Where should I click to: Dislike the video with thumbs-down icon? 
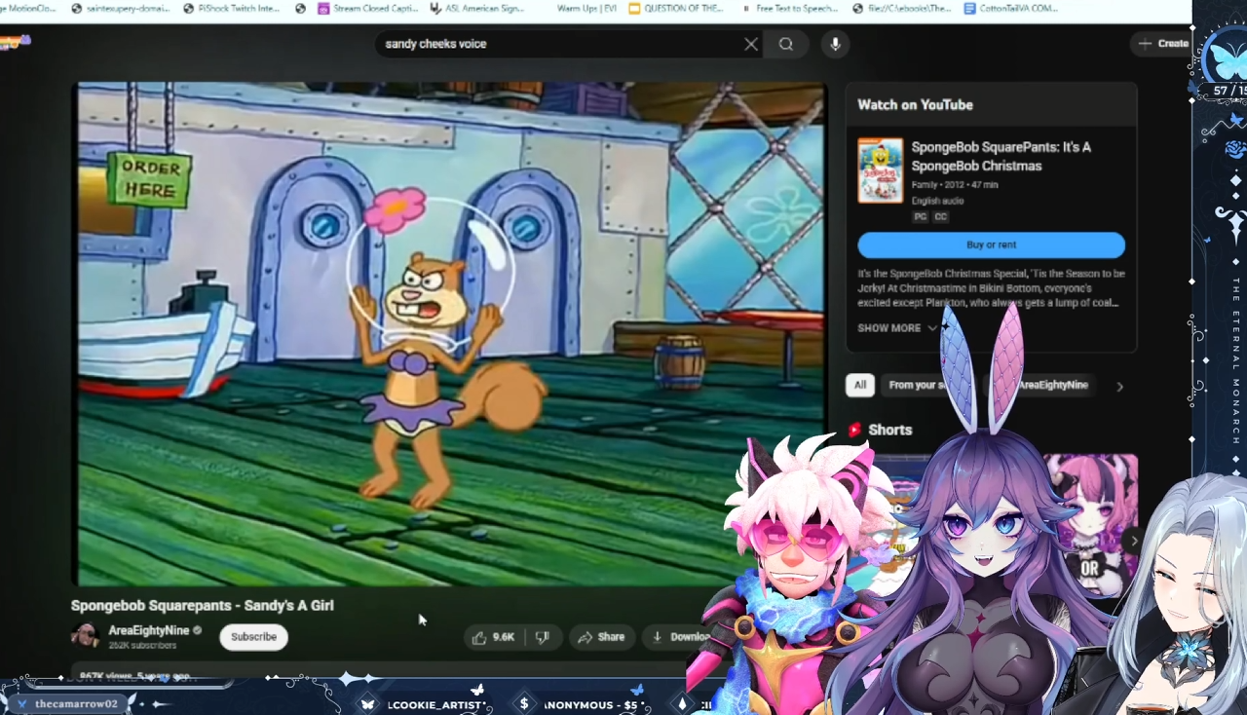point(543,637)
